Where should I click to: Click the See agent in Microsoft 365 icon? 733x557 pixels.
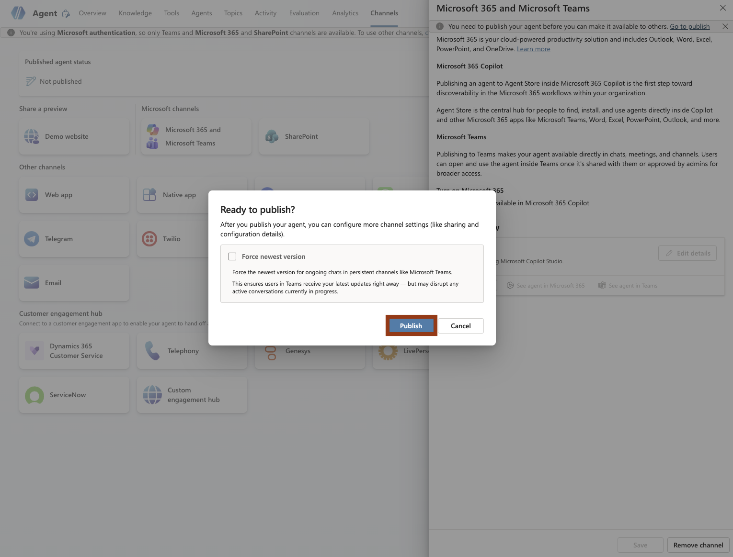pyautogui.click(x=510, y=286)
